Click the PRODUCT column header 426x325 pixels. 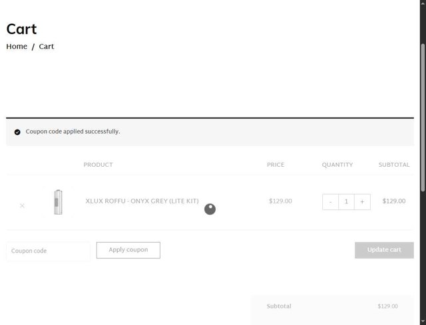(x=98, y=165)
